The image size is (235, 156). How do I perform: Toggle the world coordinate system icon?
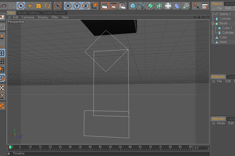point(94,6)
